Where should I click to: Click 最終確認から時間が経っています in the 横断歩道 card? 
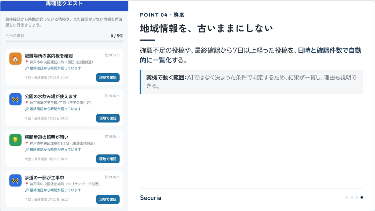(x=55, y=150)
